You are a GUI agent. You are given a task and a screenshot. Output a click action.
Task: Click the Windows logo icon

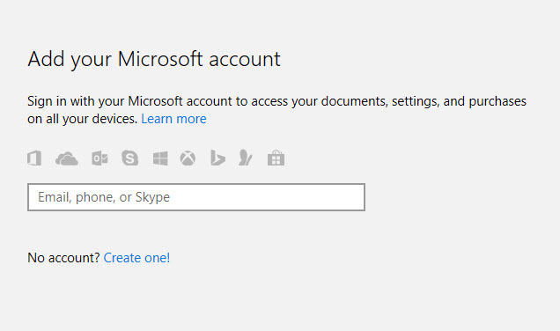[160, 158]
